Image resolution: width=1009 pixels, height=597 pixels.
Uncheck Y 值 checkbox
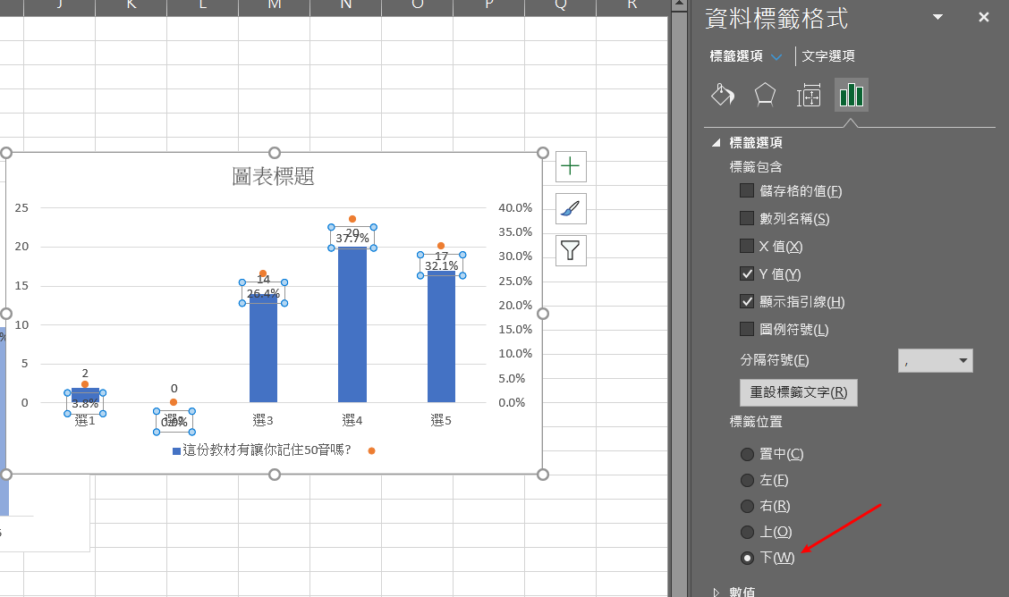(x=747, y=273)
